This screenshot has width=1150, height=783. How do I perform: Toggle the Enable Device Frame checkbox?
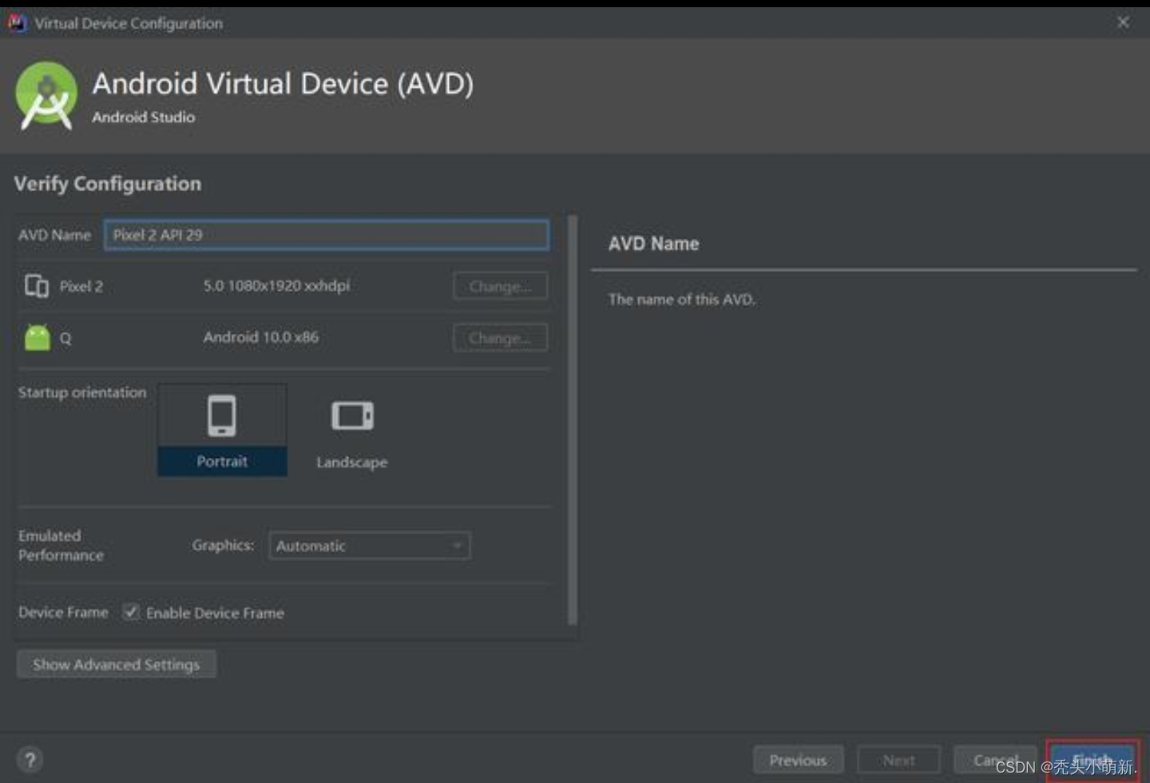tap(131, 612)
